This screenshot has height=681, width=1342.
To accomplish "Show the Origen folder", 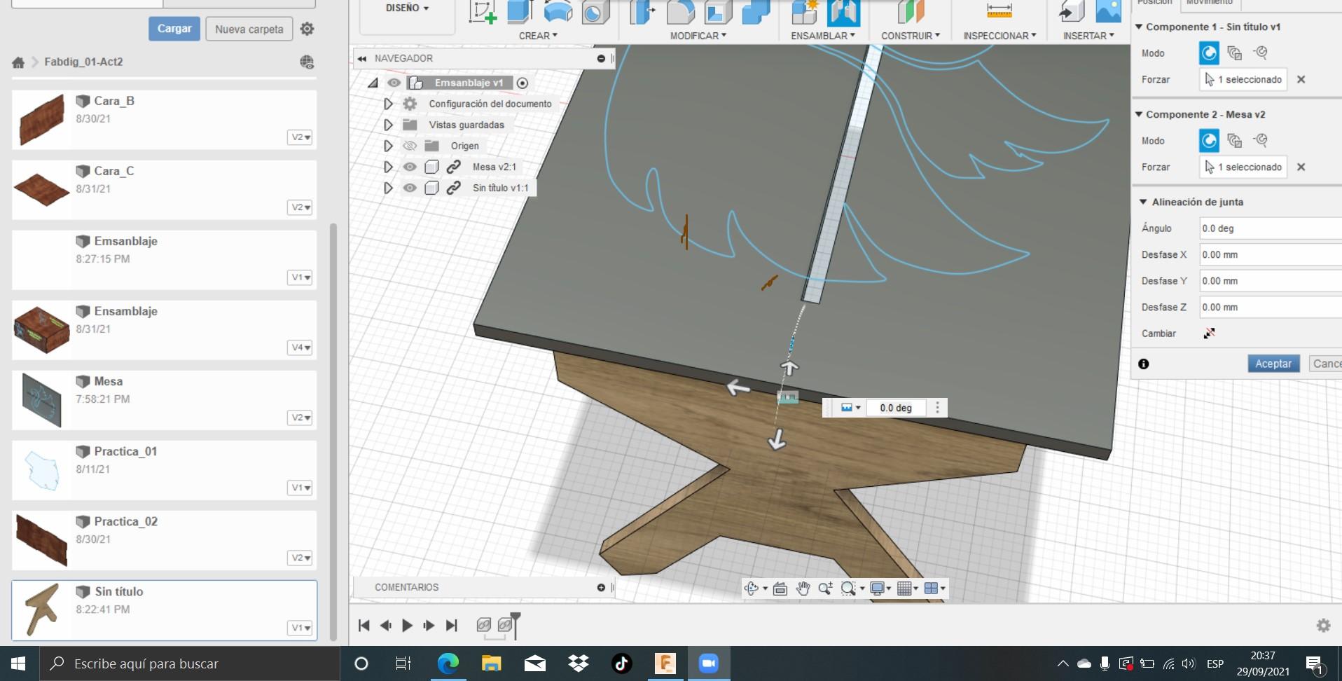I will tap(410, 146).
